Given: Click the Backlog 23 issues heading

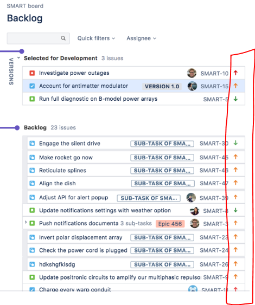Looking at the screenshot, I should (x=50, y=128).
